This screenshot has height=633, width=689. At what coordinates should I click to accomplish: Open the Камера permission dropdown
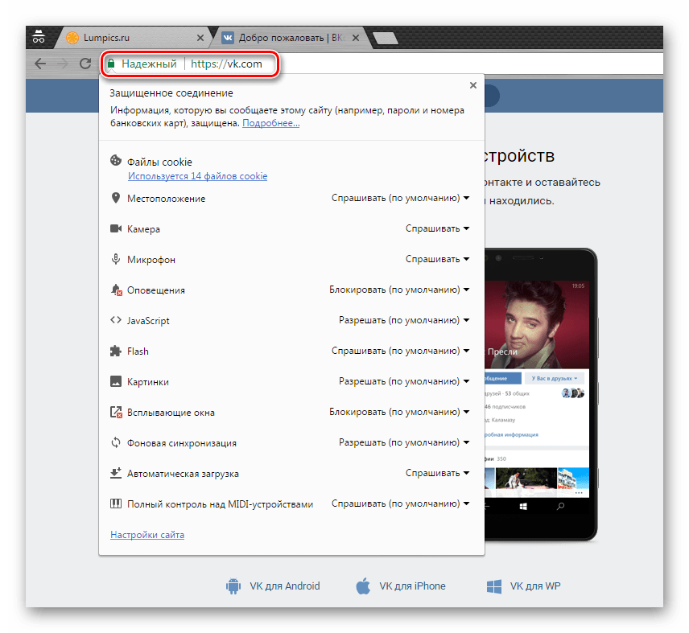click(437, 228)
